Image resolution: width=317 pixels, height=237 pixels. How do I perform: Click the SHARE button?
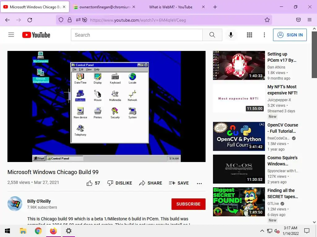151,183
